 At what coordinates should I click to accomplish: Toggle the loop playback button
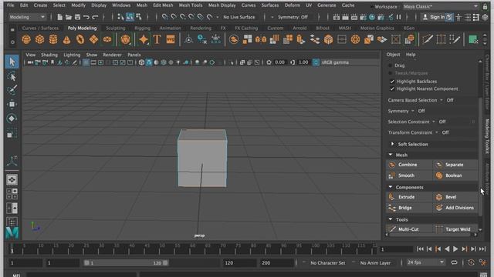(454, 262)
